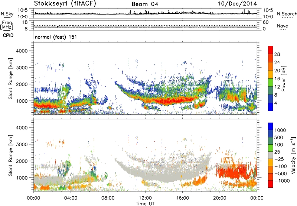Click the "Time UT" axis title
The width and height of the screenshot is (297, 206).
click(145, 203)
